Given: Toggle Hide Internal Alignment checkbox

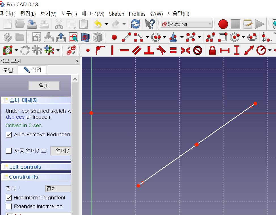Looking at the screenshot, I should coord(9,198).
